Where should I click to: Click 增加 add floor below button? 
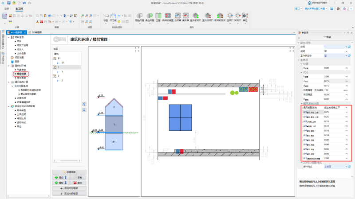[61, 183]
